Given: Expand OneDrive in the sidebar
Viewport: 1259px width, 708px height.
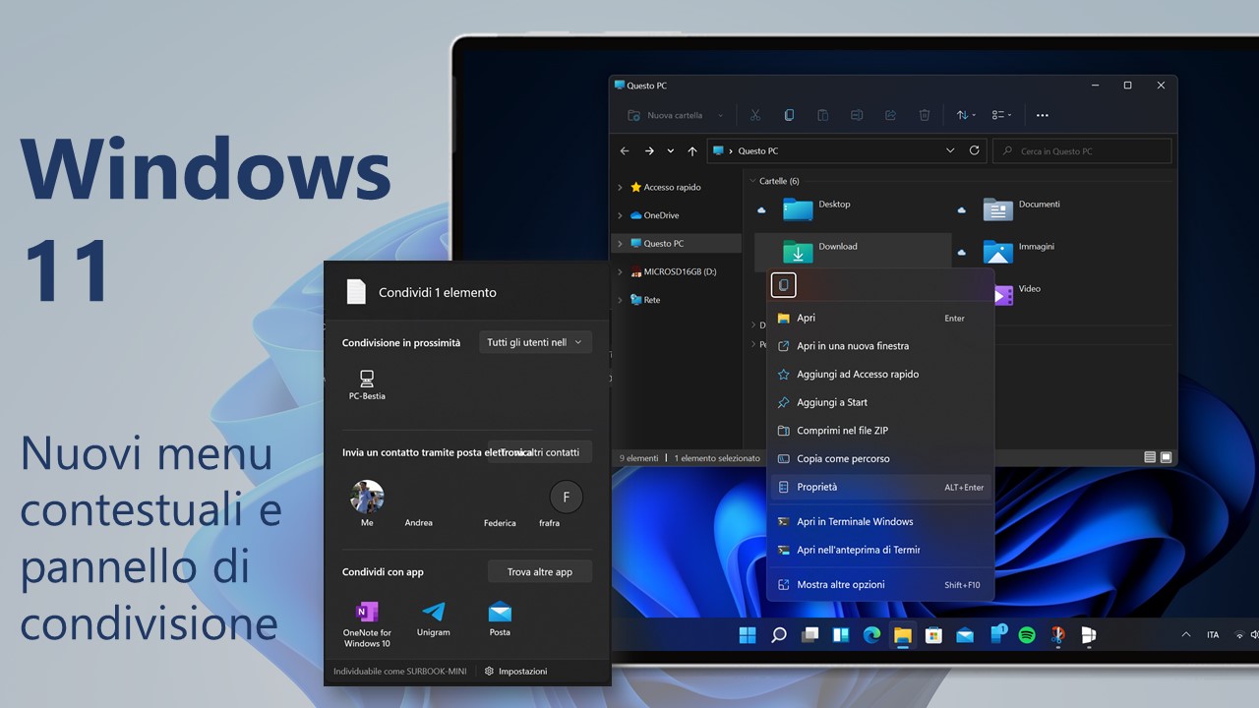Looking at the screenshot, I should click(620, 215).
